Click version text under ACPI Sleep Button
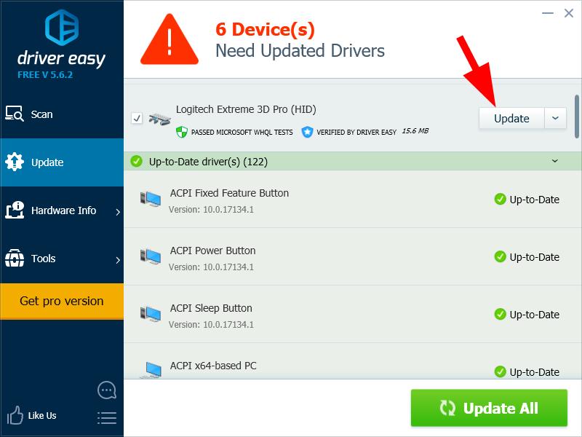 211,325
